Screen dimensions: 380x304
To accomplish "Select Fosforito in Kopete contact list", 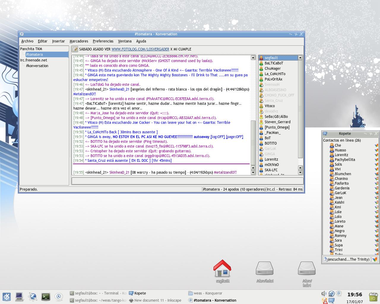I will (342, 183).
